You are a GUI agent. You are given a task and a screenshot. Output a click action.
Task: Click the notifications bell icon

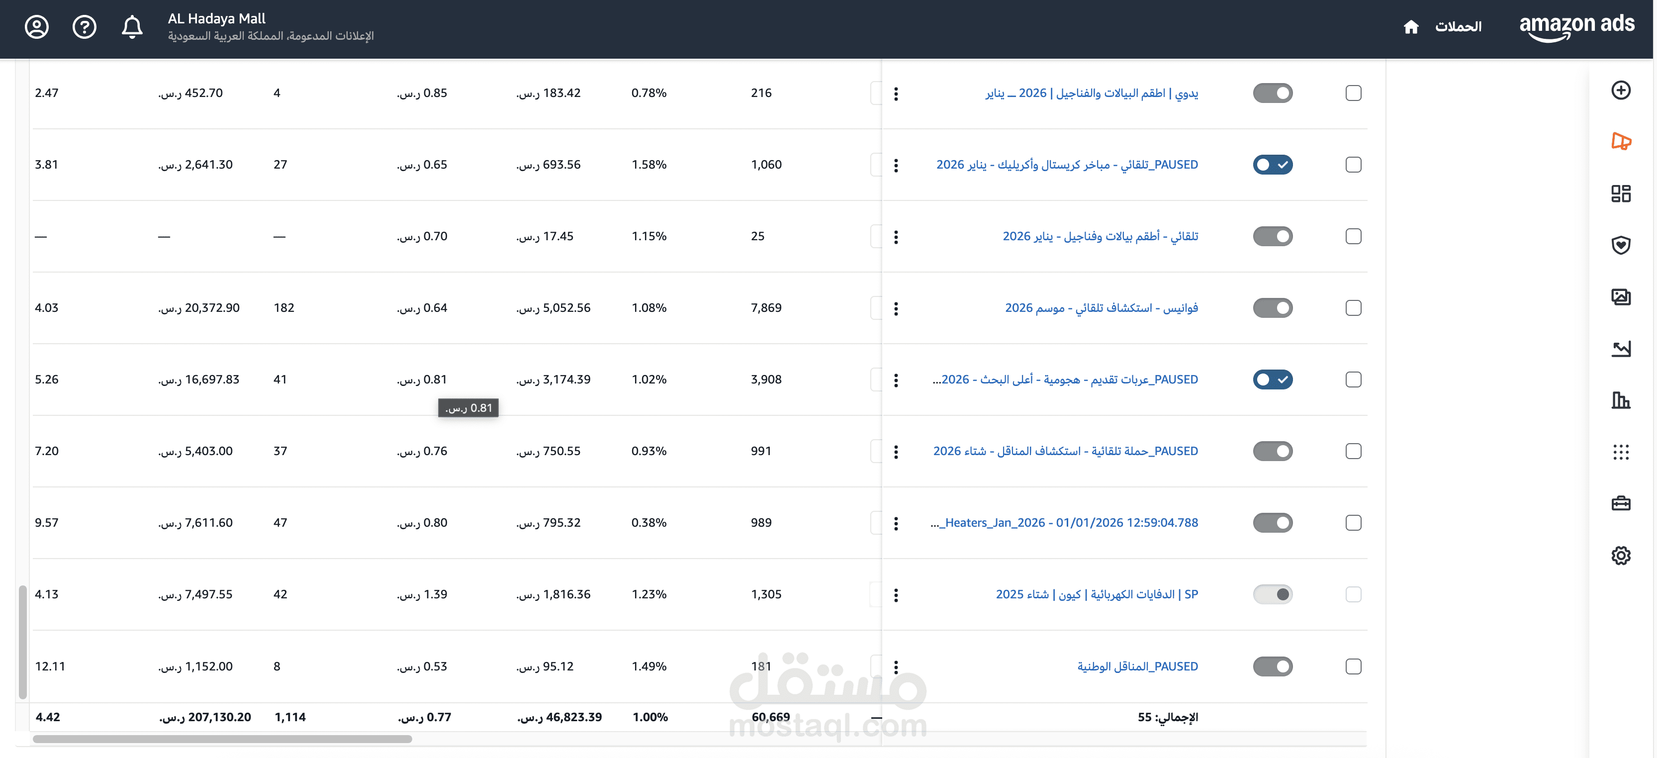pos(132,26)
